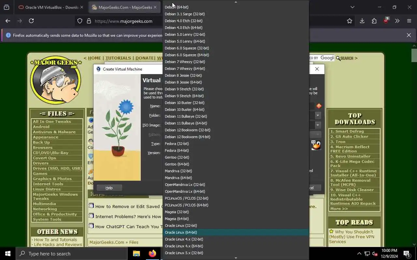Viewport: 417px width, 260px height.
Task: Click the Name field warning icon
Action: [x=319, y=106]
